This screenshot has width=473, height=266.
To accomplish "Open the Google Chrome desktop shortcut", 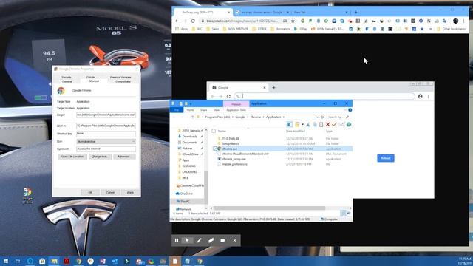I will coord(27,195).
